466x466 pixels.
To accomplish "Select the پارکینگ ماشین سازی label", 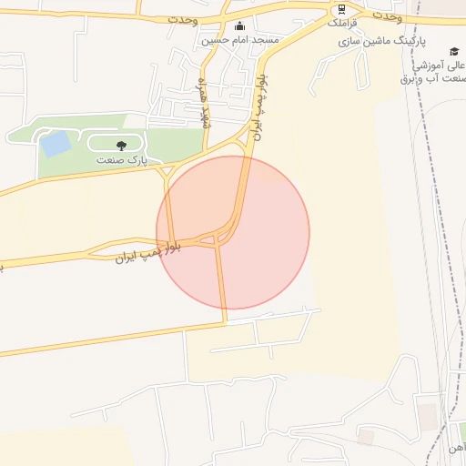I will [381, 41].
